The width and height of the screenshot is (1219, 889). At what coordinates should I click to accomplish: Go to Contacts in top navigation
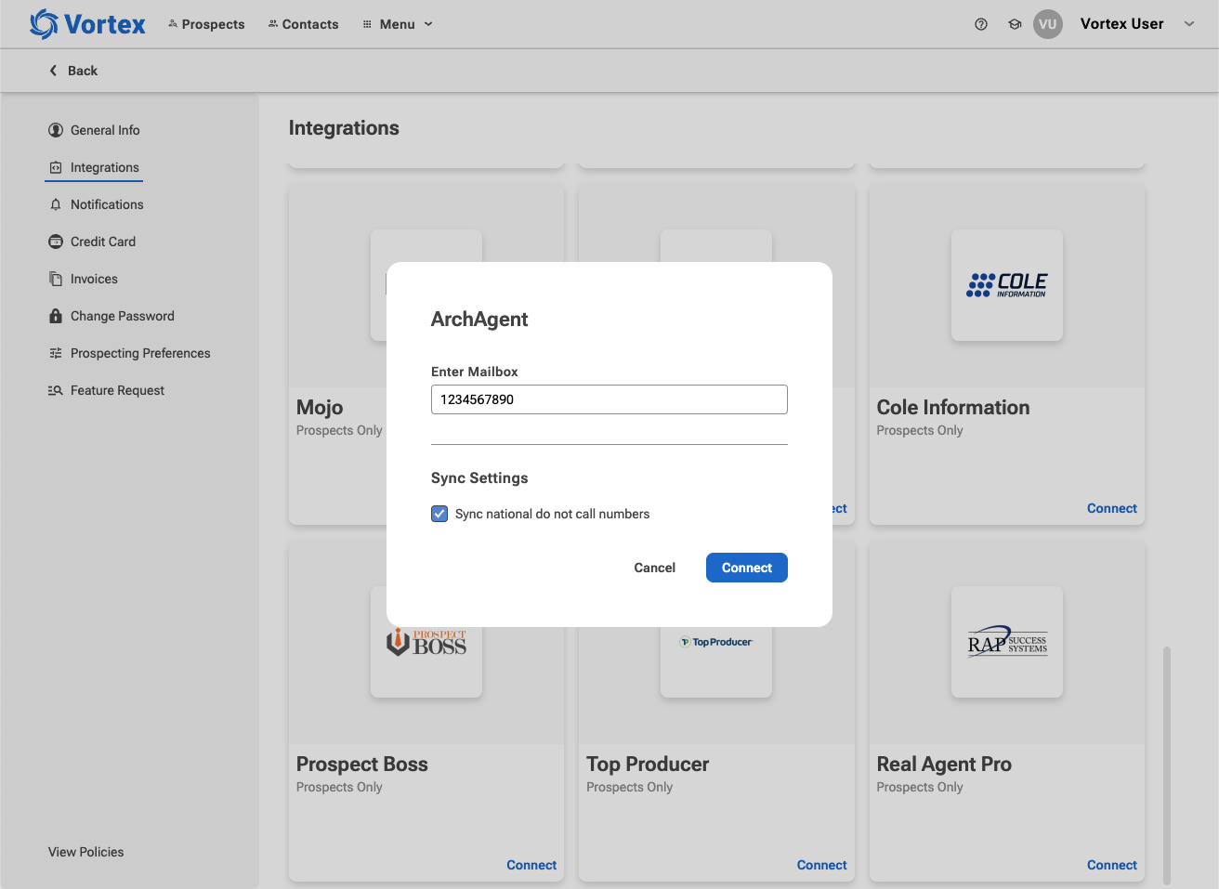[x=303, y=24]
